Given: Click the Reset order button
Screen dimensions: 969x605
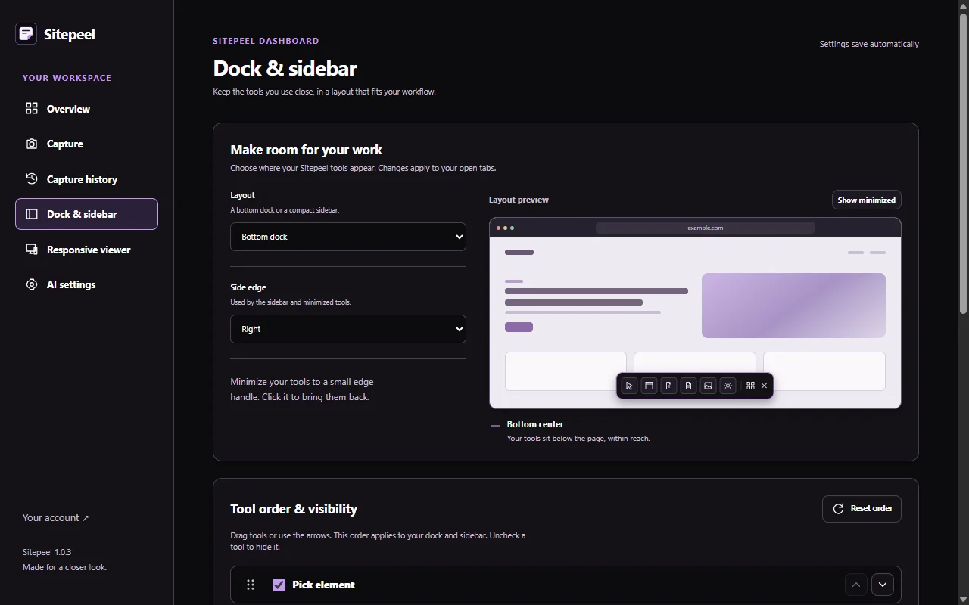Looking at the screenshot, I should click(x=862, y=509).
